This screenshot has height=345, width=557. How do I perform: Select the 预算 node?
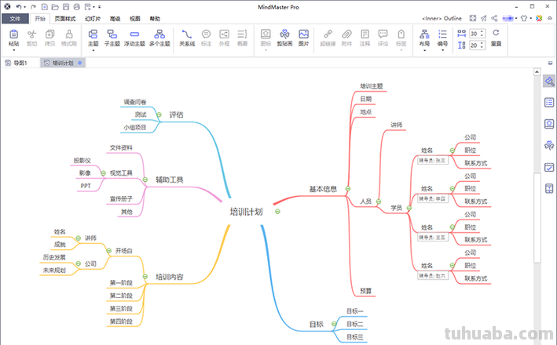pos(365,291)
